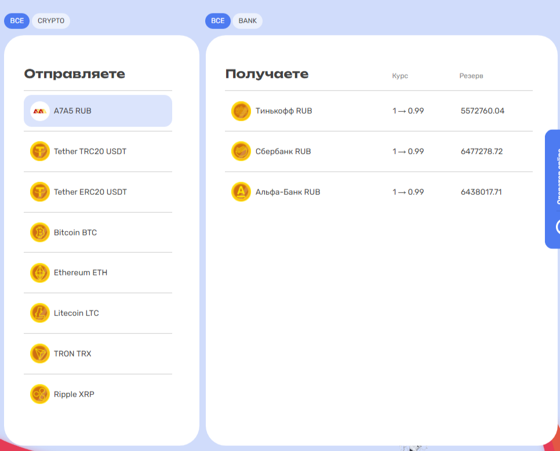Click the Альфа-Банк bank icon
Image resolution: width=560 pixels, height=451 pixels.
point(241,192)
